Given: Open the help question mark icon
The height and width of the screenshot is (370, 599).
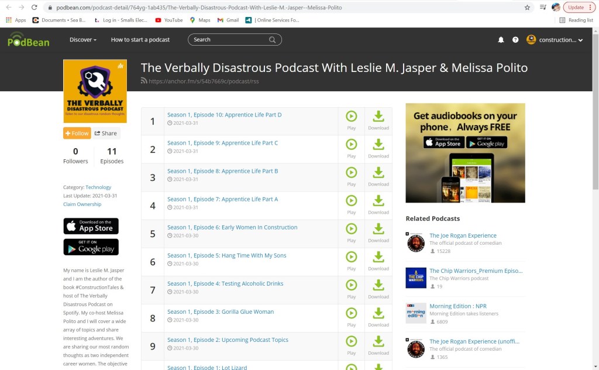Looking at the screenshot, I should 515,40.
